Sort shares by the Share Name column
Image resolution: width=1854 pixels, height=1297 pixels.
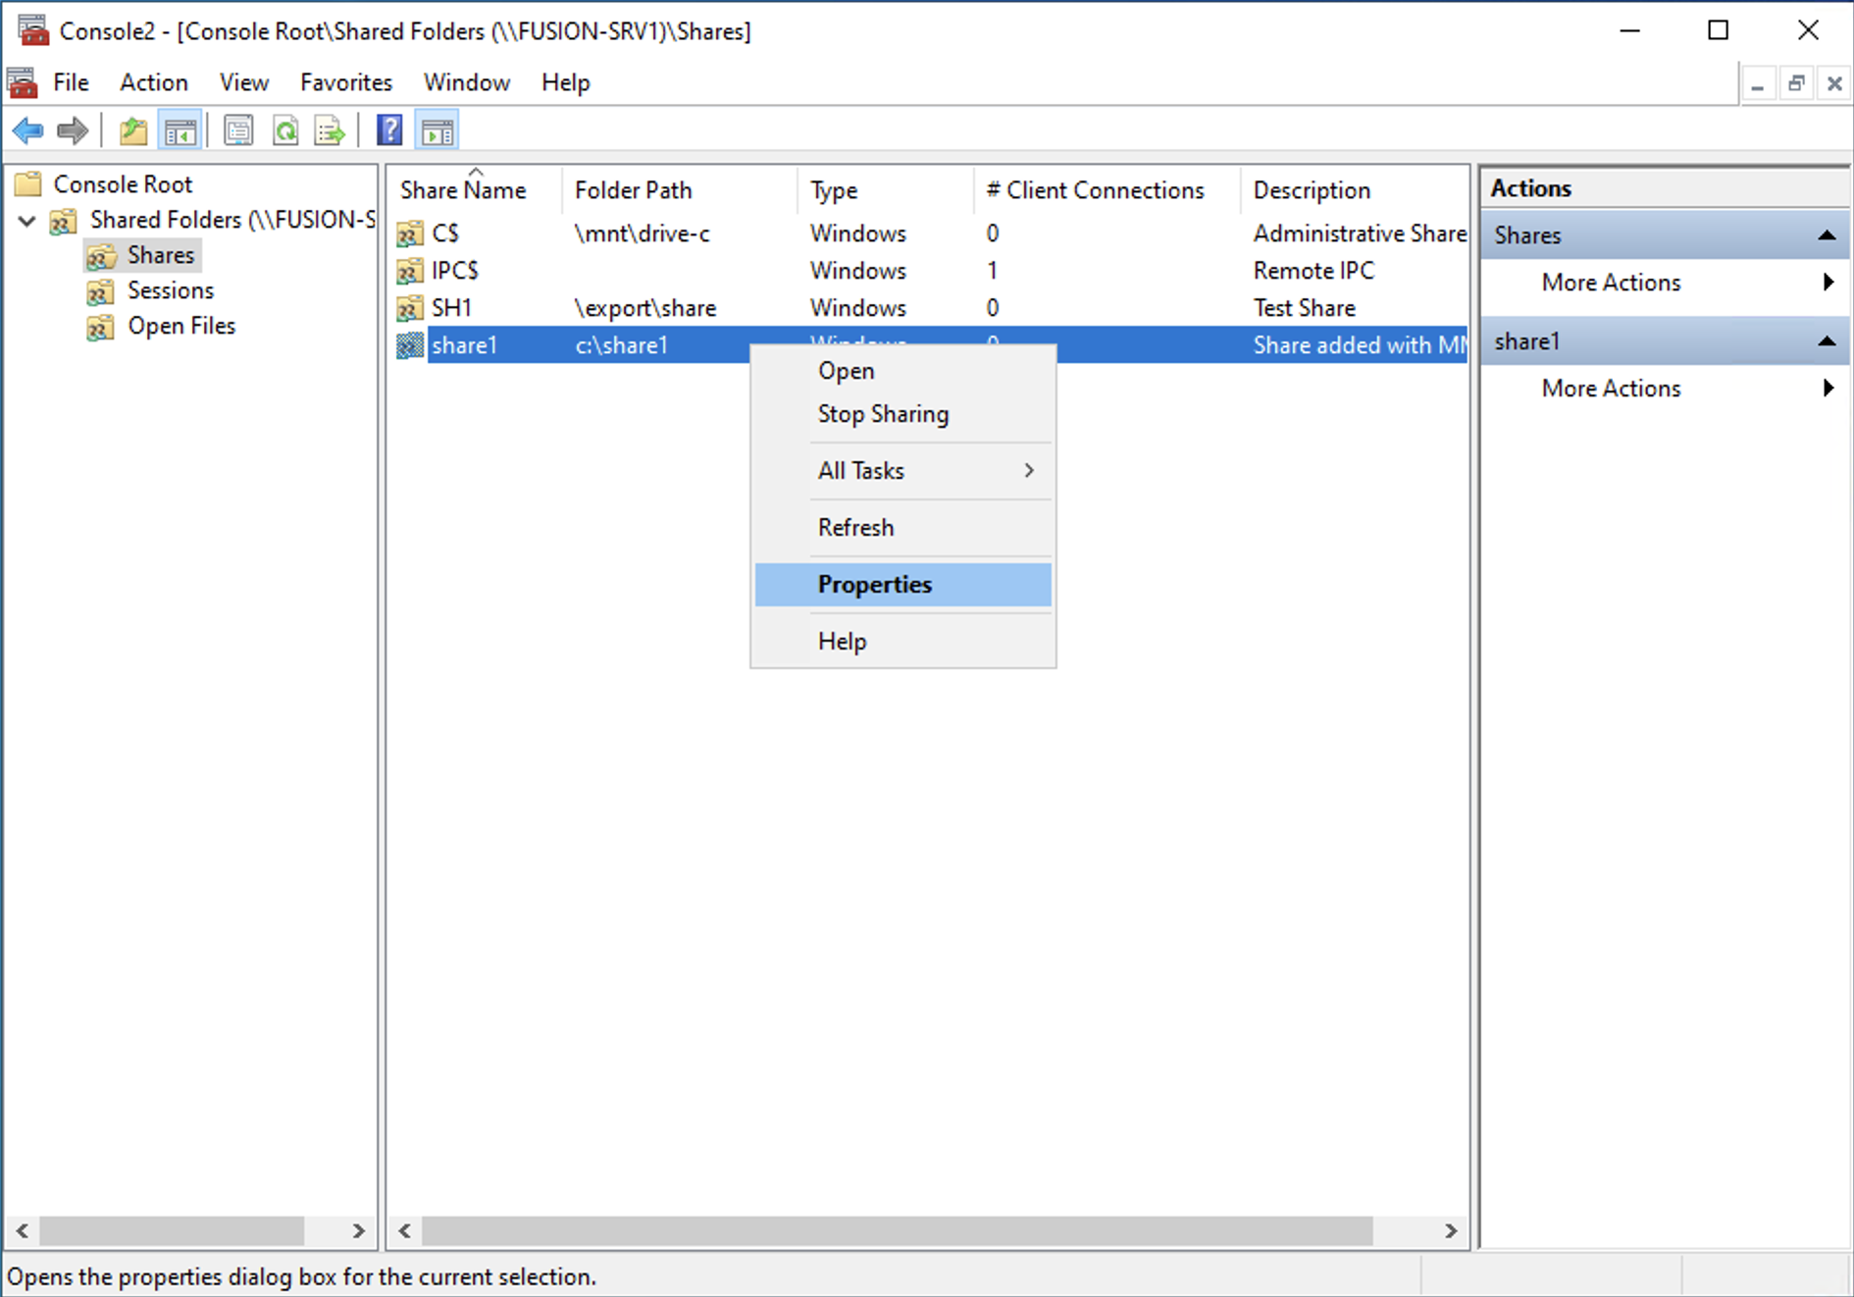click(x=464, y=189)
